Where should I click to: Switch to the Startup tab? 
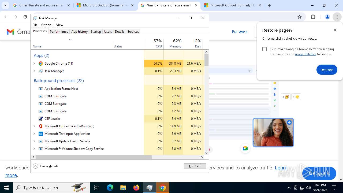point(96,32)
